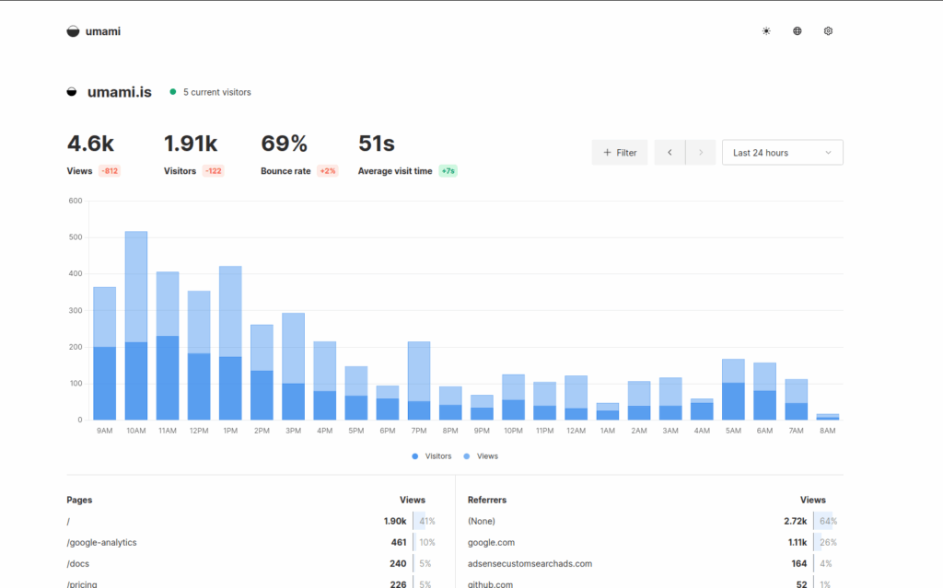Click the adsensecustomsearchads.com referrer
The width and height of the screenshot is (943, 588).
point(530,564)
